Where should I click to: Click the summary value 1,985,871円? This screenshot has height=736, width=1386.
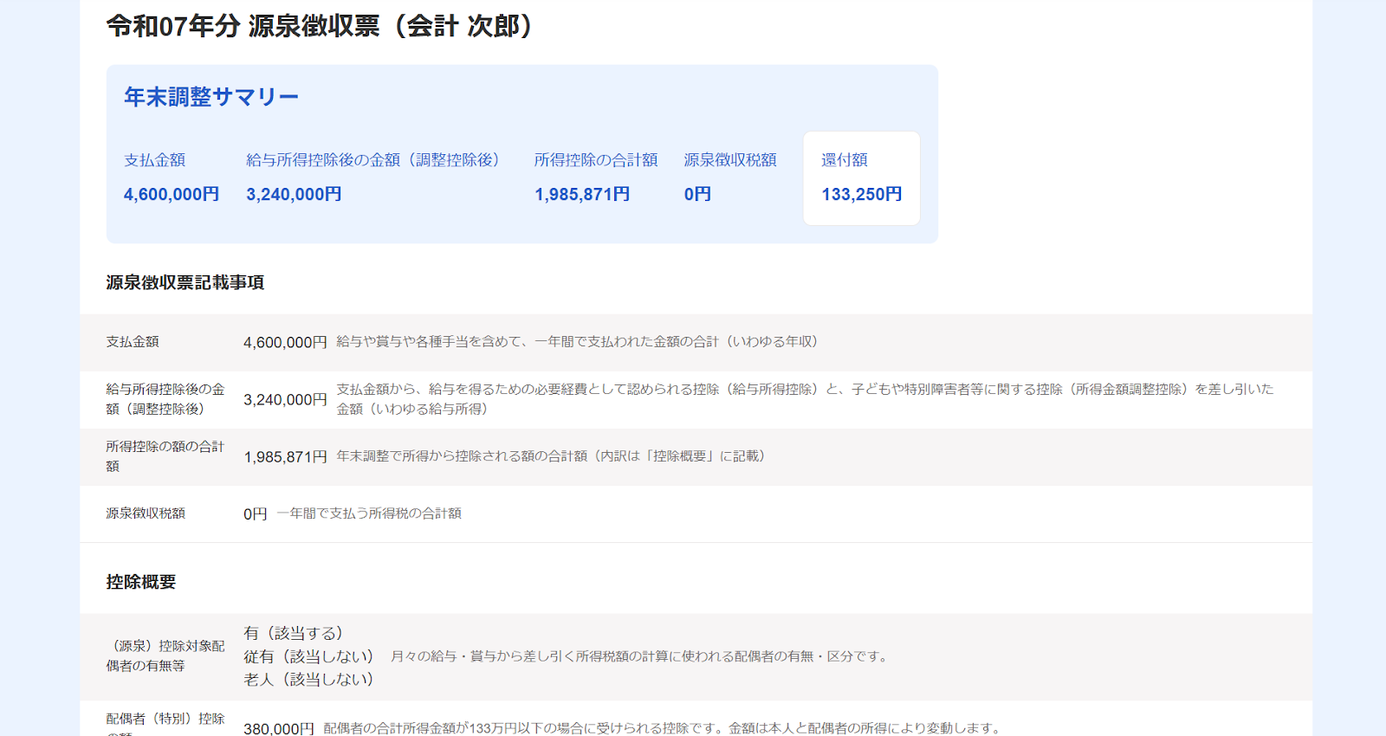point(582,194)
